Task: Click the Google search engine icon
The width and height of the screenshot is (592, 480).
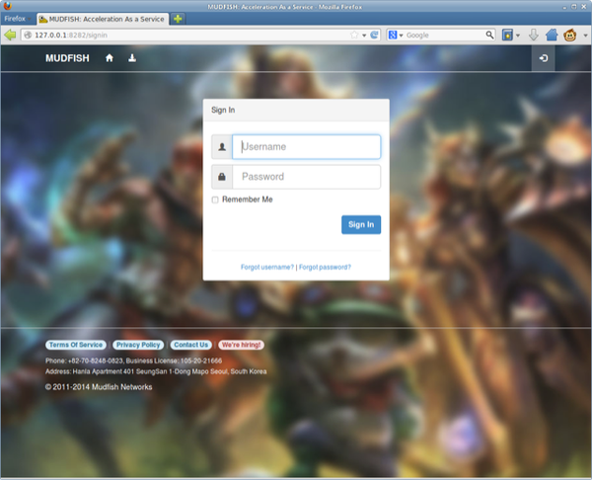Action: point(393,36)
